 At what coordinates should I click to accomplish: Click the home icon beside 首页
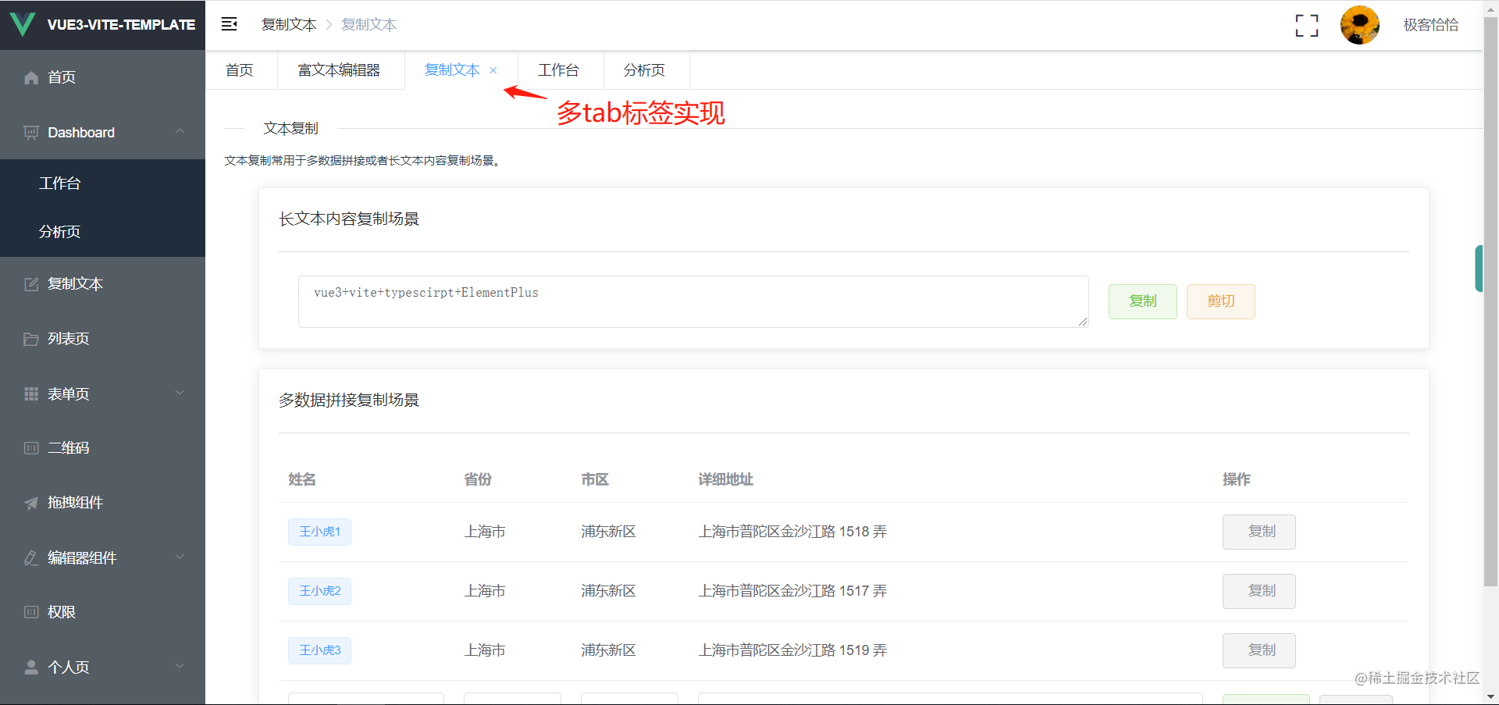[x=31, y=77]
